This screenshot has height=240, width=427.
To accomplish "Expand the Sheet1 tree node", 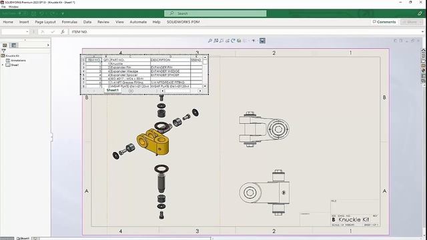I will (x=3, y=65).
